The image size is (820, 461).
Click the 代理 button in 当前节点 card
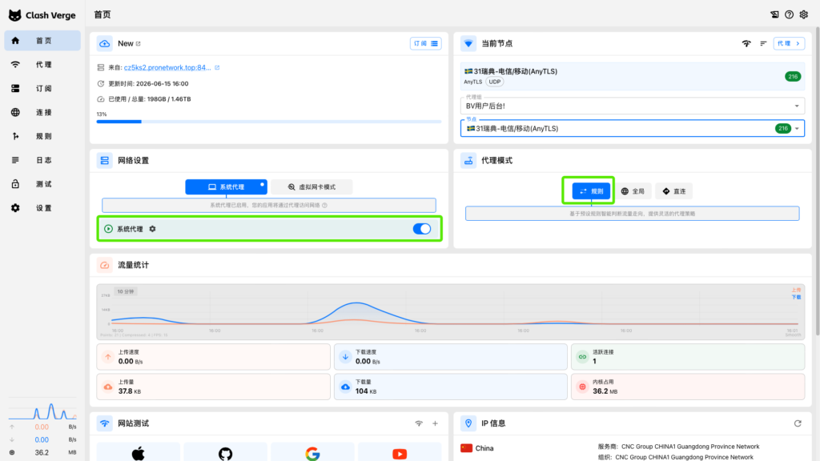click(789, 43)
